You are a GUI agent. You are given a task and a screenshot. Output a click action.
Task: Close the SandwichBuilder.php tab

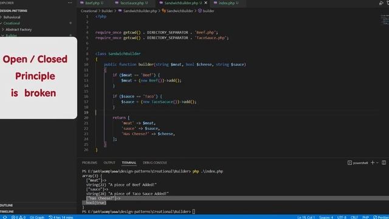(x=205, y=3)
